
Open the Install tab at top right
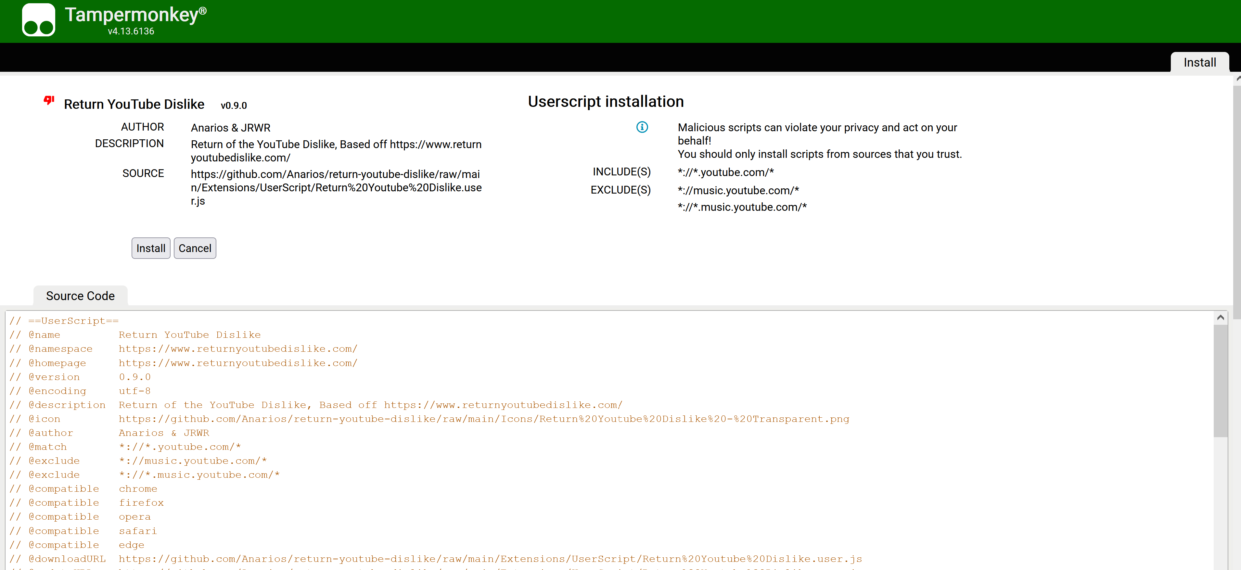coord(1199,63)
